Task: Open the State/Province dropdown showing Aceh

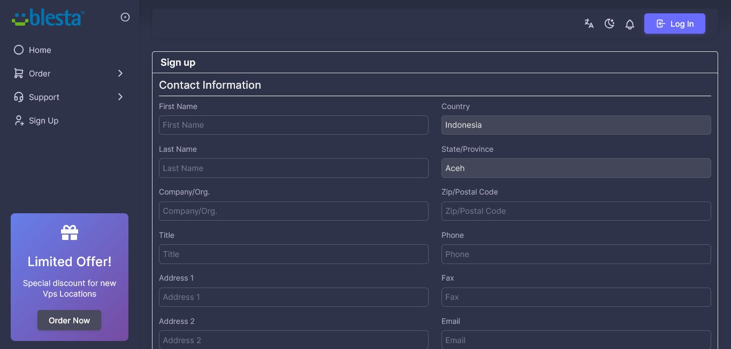Action: tap(576, 168)
